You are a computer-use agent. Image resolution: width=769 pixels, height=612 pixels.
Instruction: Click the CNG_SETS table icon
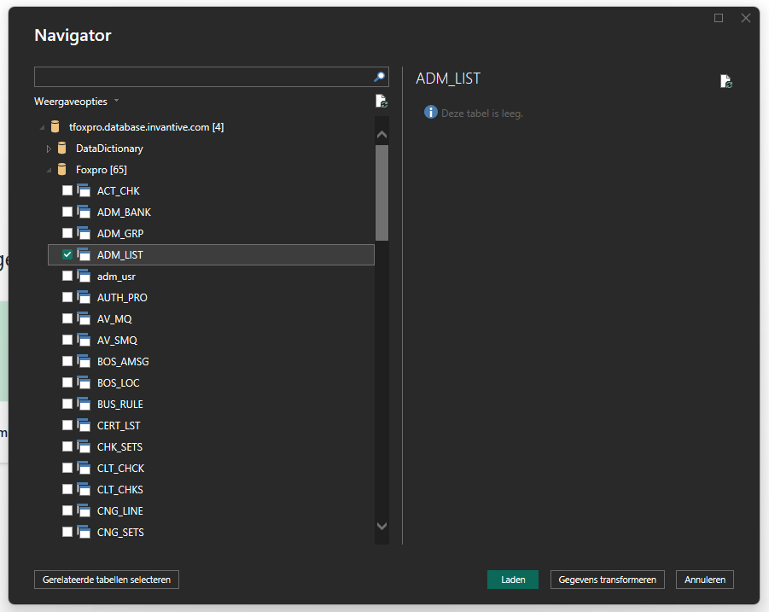84,532
